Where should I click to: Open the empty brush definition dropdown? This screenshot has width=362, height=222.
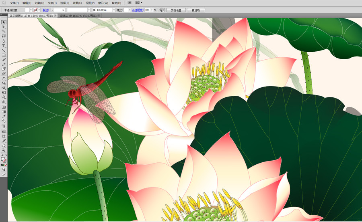89,10
